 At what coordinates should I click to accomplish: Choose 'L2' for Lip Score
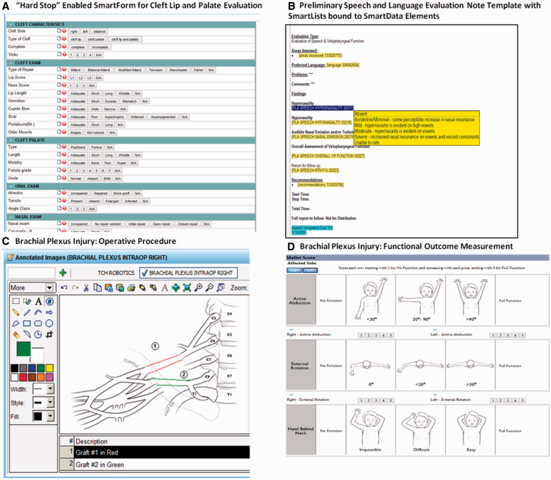coord(81,78)
